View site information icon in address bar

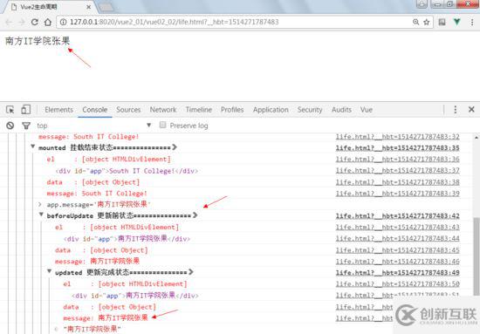(63, 22)
